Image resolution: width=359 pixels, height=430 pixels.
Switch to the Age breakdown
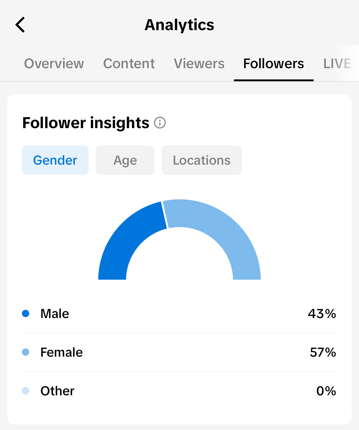pos(125,160)
